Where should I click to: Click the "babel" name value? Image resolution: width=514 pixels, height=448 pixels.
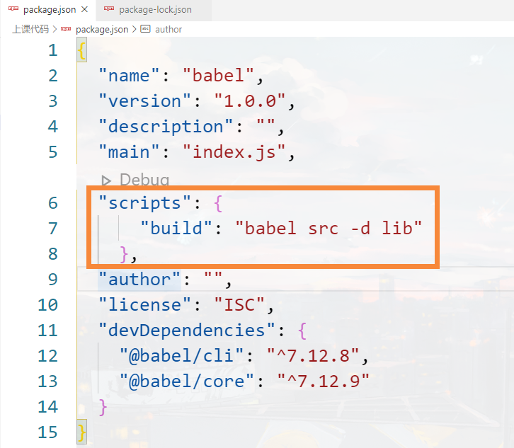click(218, 76)
